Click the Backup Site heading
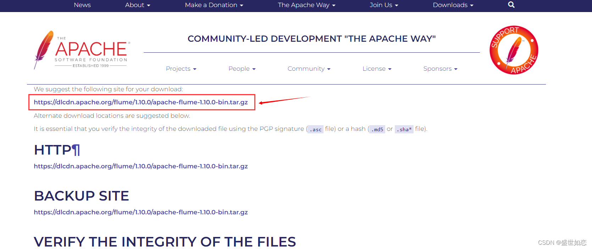The width and height of the screenshot is (592, 249). pos(82,196)
